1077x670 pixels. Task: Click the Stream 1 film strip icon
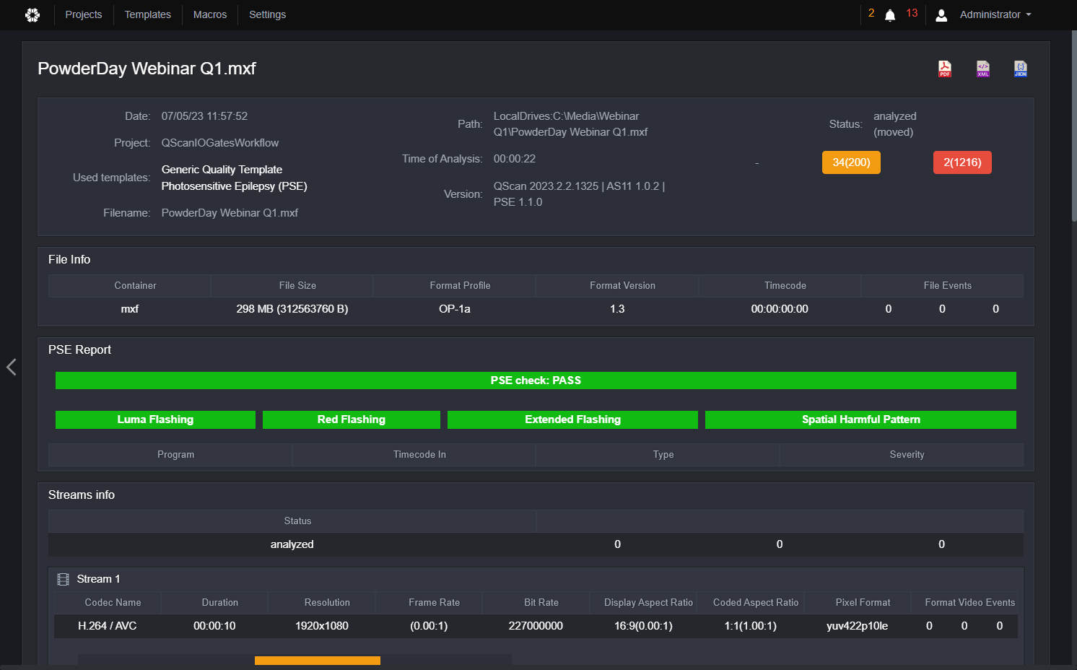(x=63, y=579)
